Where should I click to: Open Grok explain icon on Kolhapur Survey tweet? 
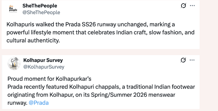point(183,60)
